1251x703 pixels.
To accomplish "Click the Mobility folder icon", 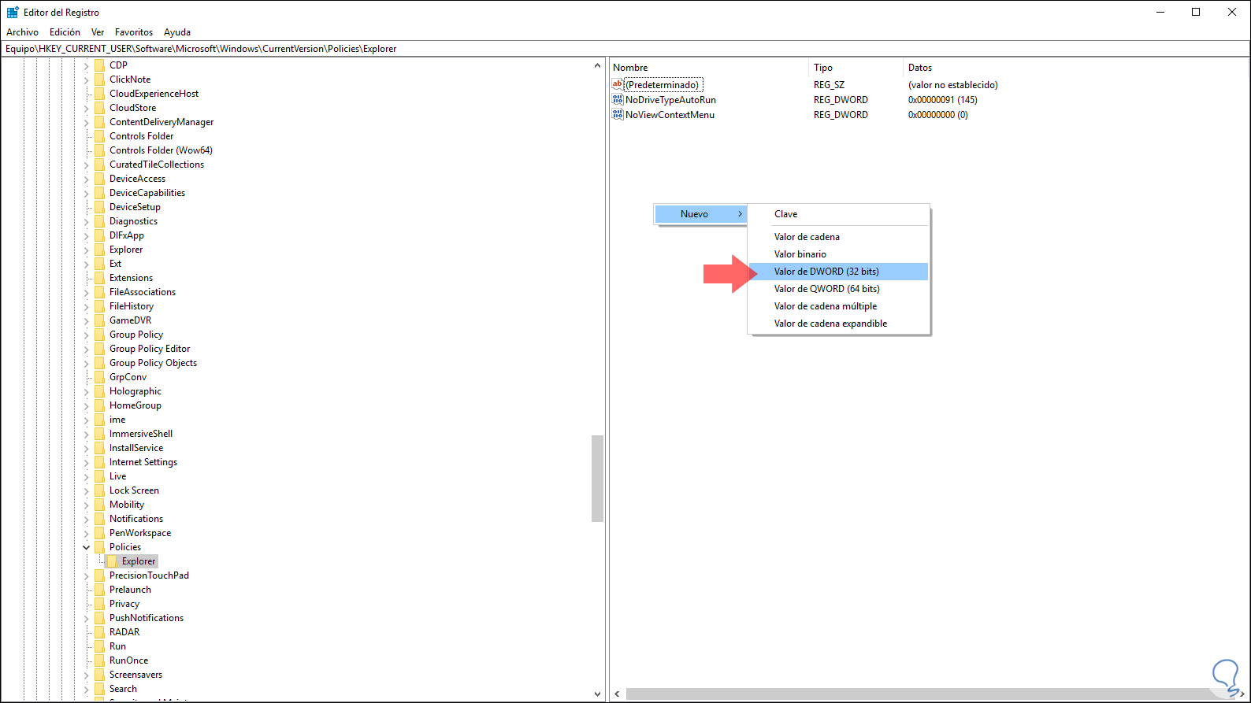I will tap(99, 505).
